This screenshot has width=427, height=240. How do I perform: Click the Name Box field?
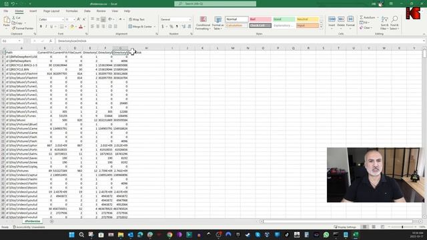point(11,41)
